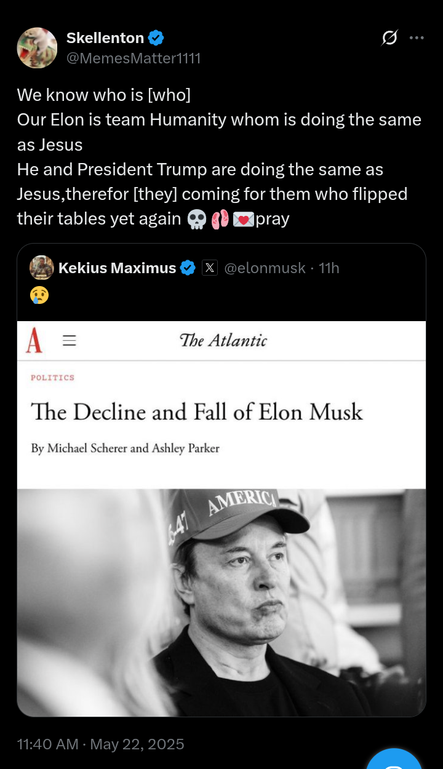Click the Kekius Maximus quoted avatar
Screen dimensions: 443x769
click(x=42, y=268)
